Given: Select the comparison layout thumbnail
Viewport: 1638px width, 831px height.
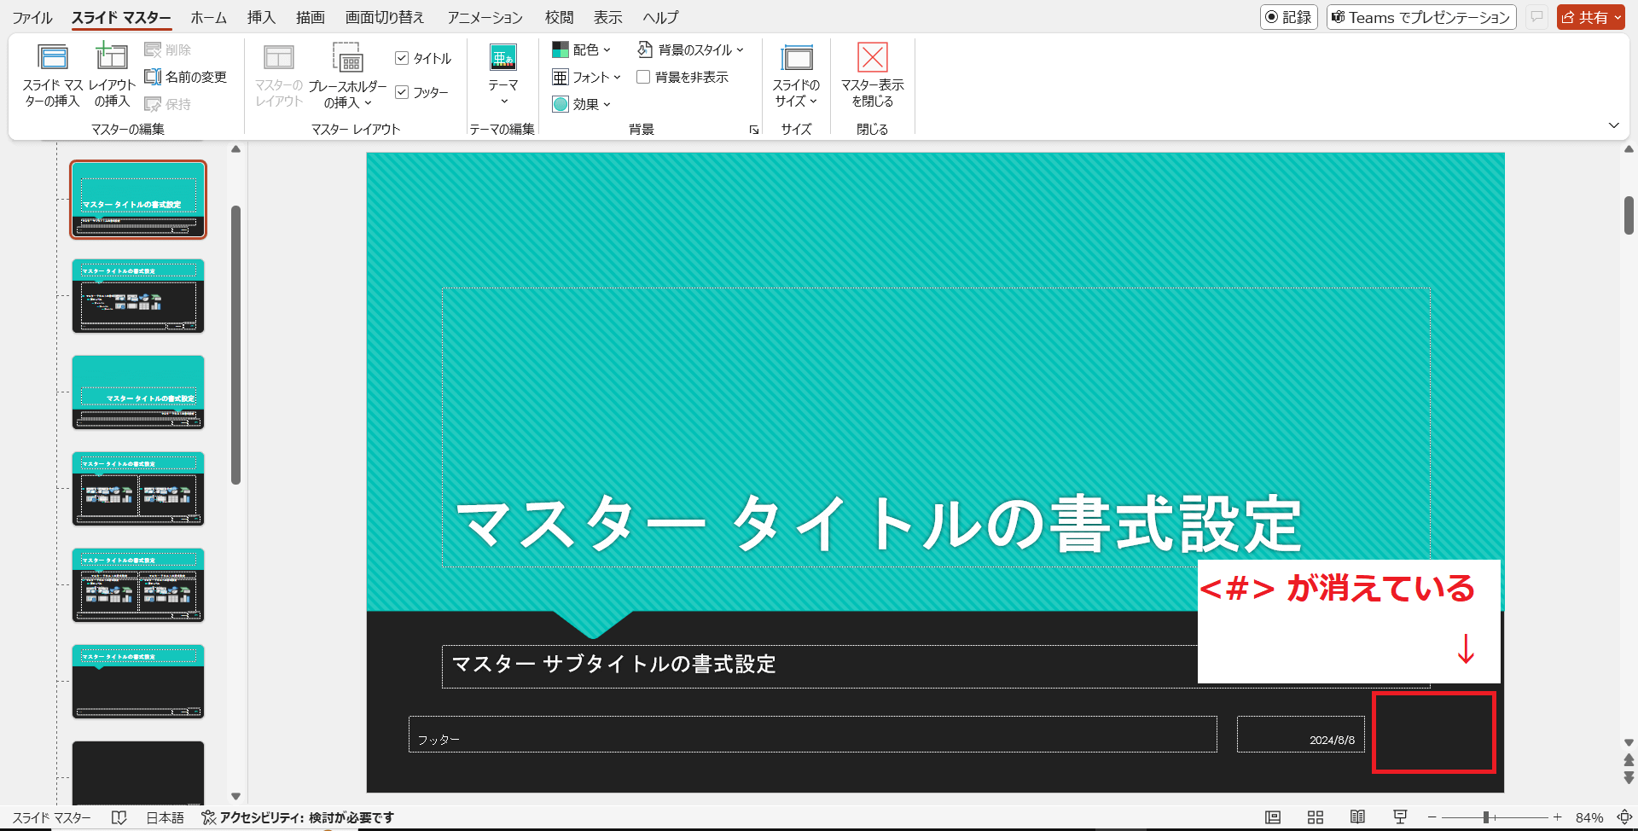Looking at the screenshot, I should pos(138,585).
